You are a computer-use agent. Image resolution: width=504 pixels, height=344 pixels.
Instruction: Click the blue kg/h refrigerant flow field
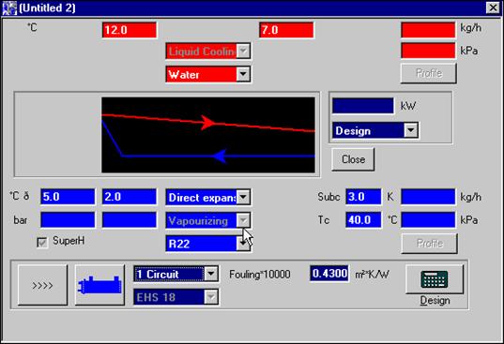428,197
